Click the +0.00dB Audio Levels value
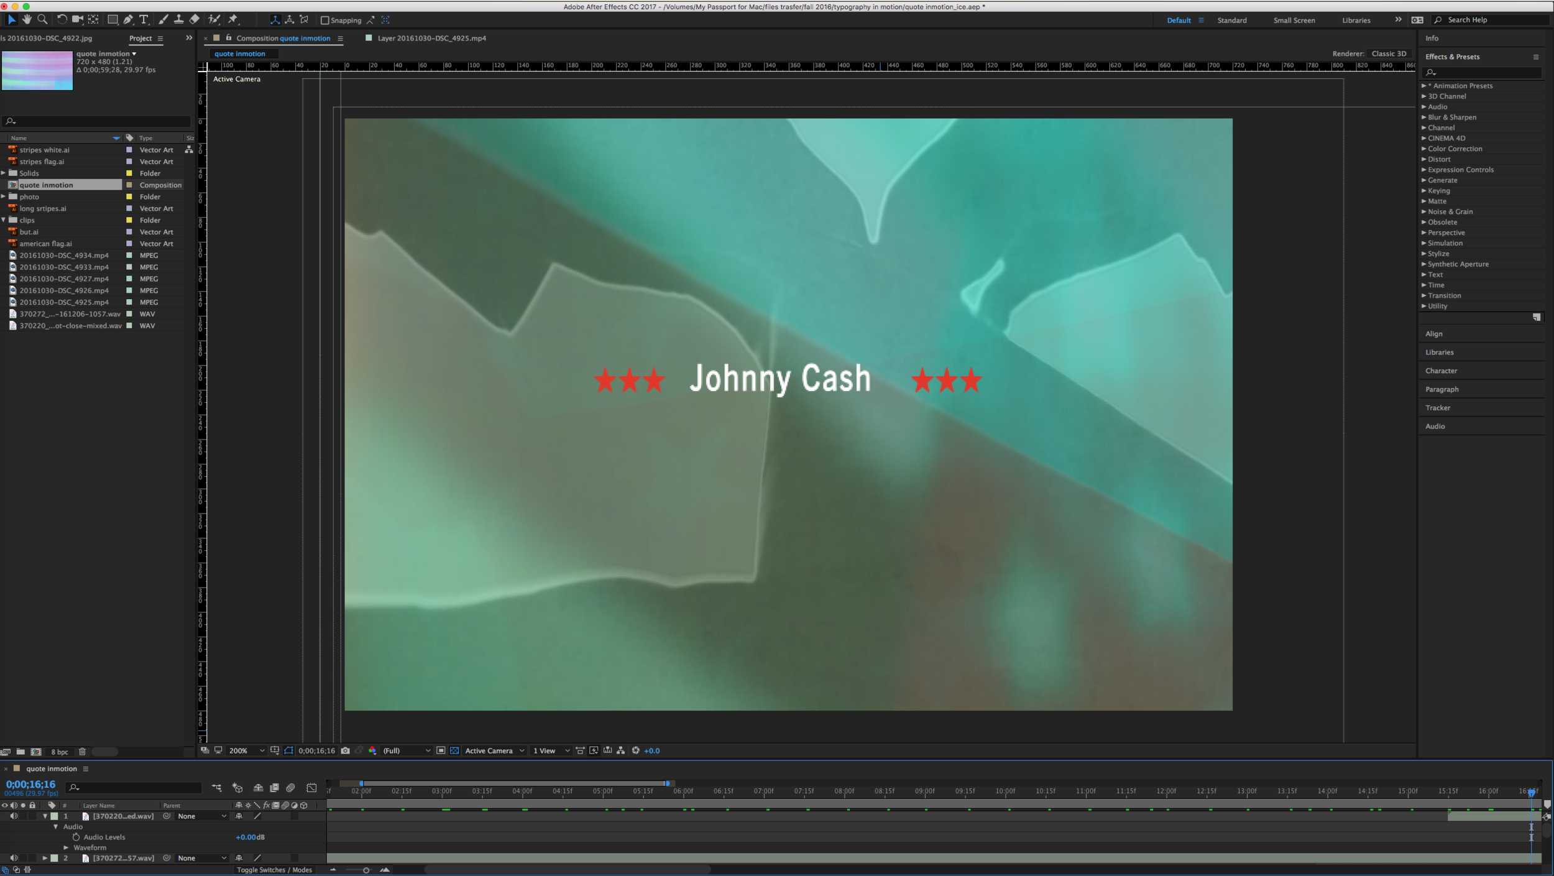Image resolution: width=1554 pixels, height=876 pixels. pyautogui.click(x=250, y=837)
